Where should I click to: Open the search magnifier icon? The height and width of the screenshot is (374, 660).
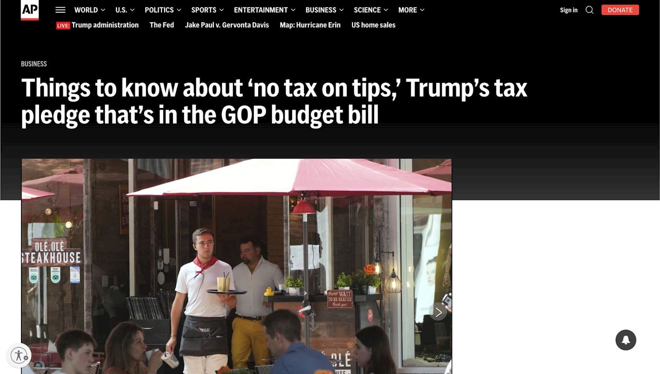point(589,10)
